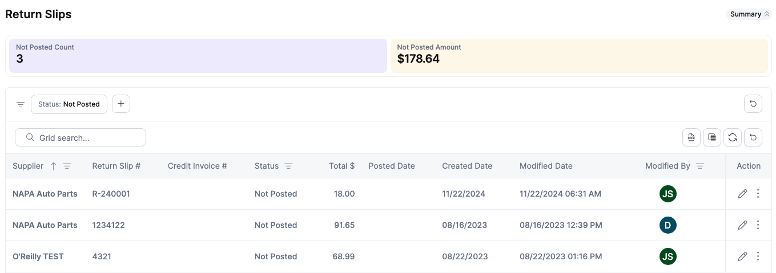Toggle Supplier ascending sort arrow
776x273 pixels.
coord(54,166)
